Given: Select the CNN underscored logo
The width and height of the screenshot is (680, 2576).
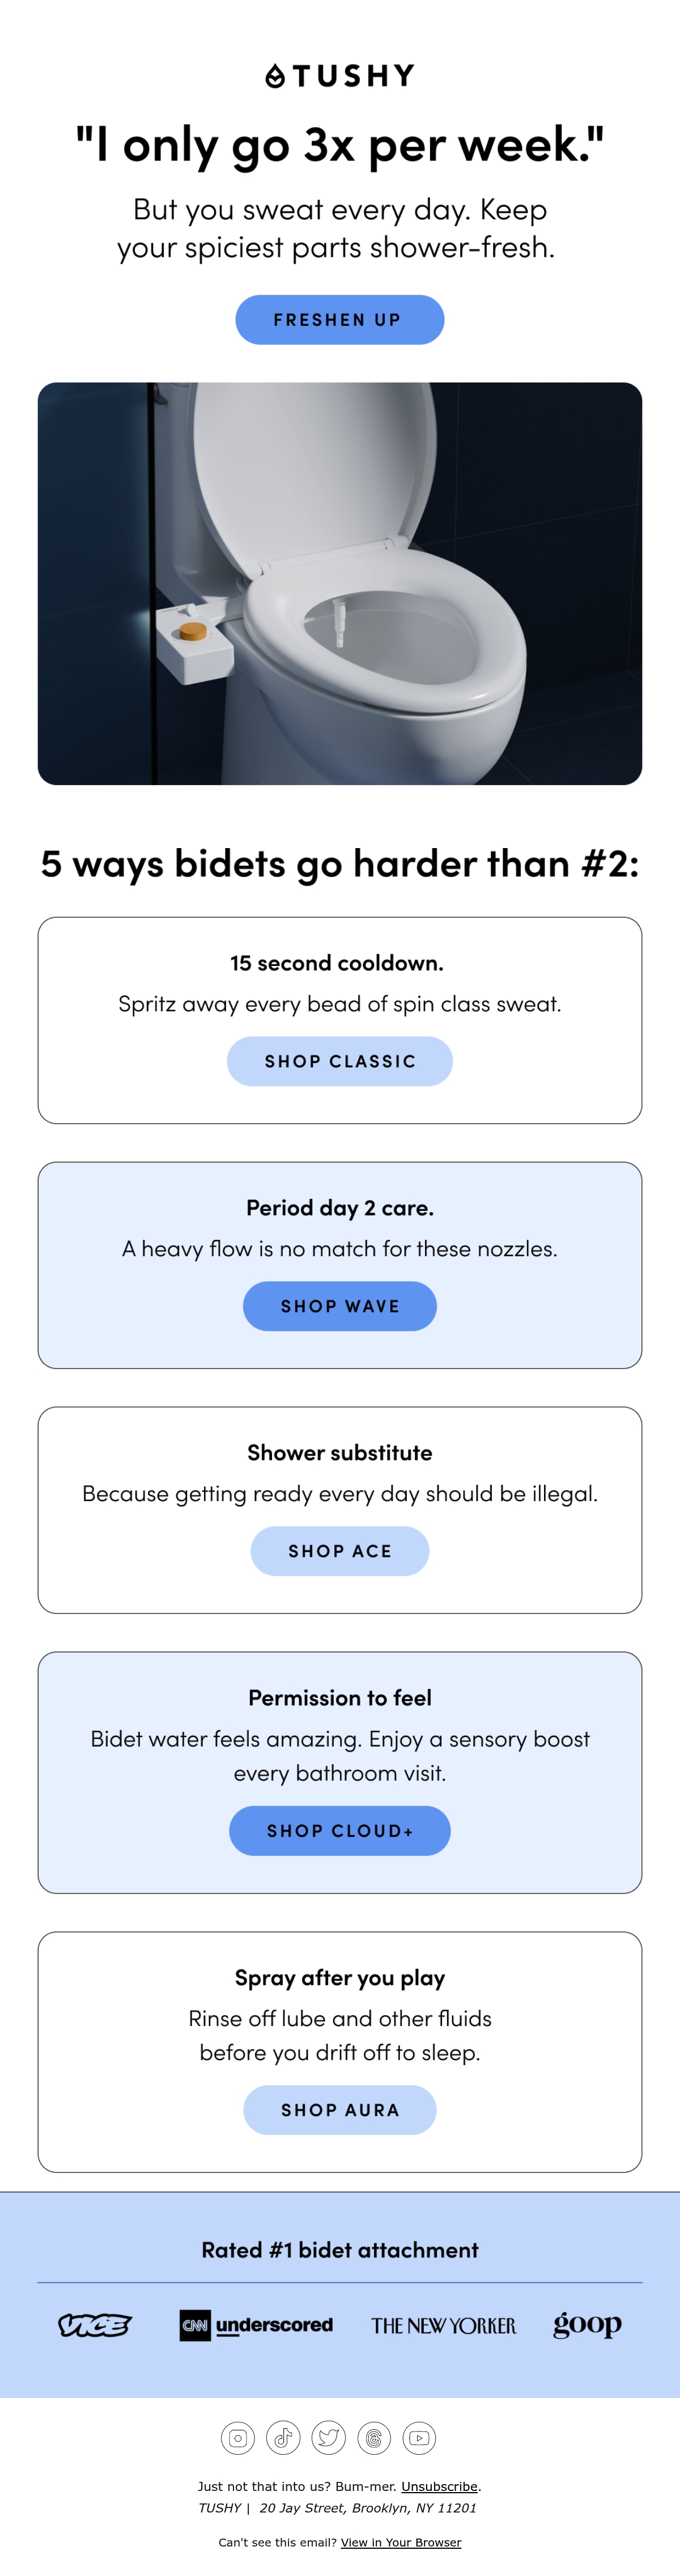Looking at the screenshot, I should click(256, 2325).
